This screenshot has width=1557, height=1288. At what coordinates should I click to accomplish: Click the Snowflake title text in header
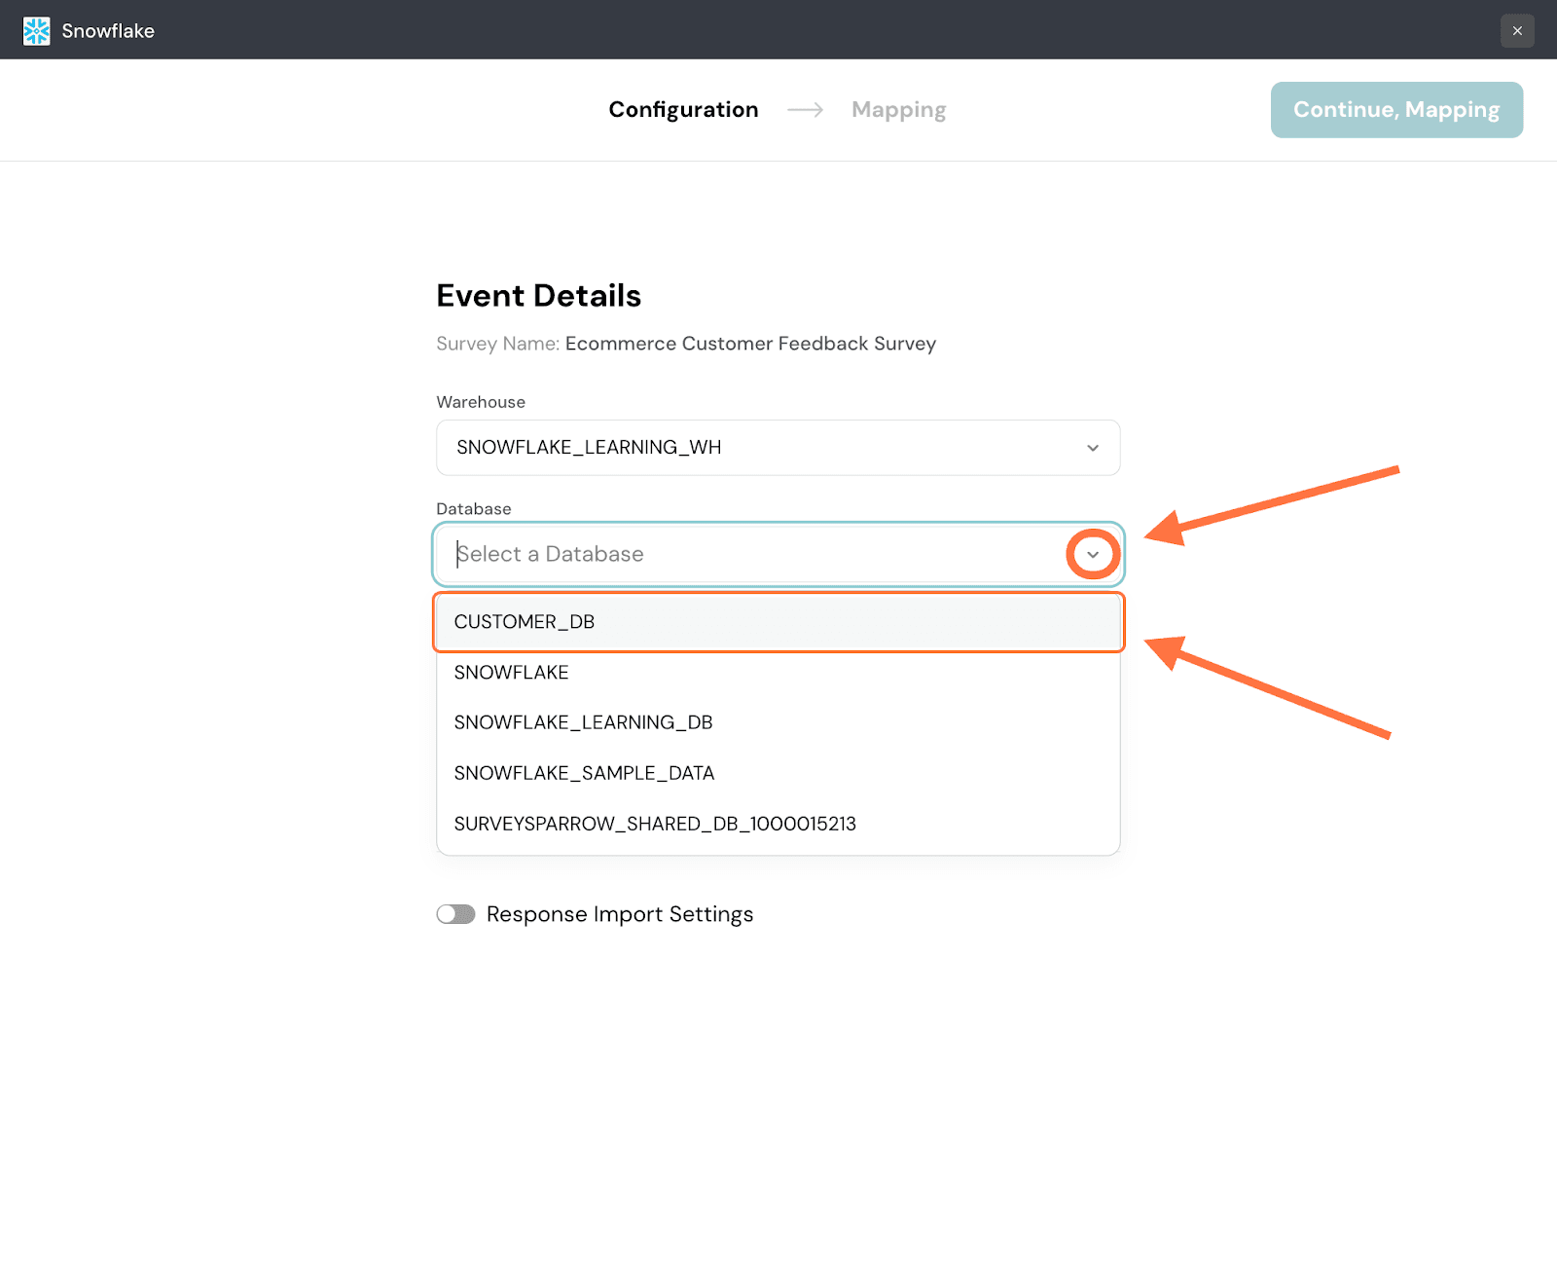point(108,31)
